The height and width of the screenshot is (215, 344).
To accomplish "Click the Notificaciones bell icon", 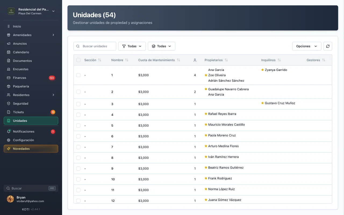I will click(x=9, y=131).
